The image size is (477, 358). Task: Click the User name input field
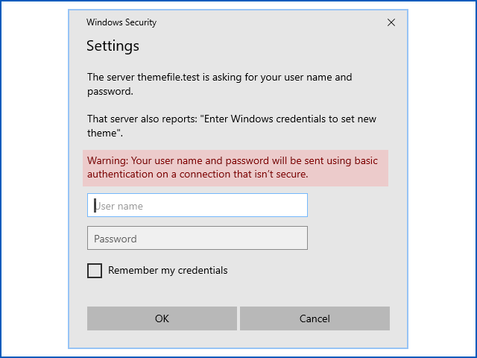(198, 206)
